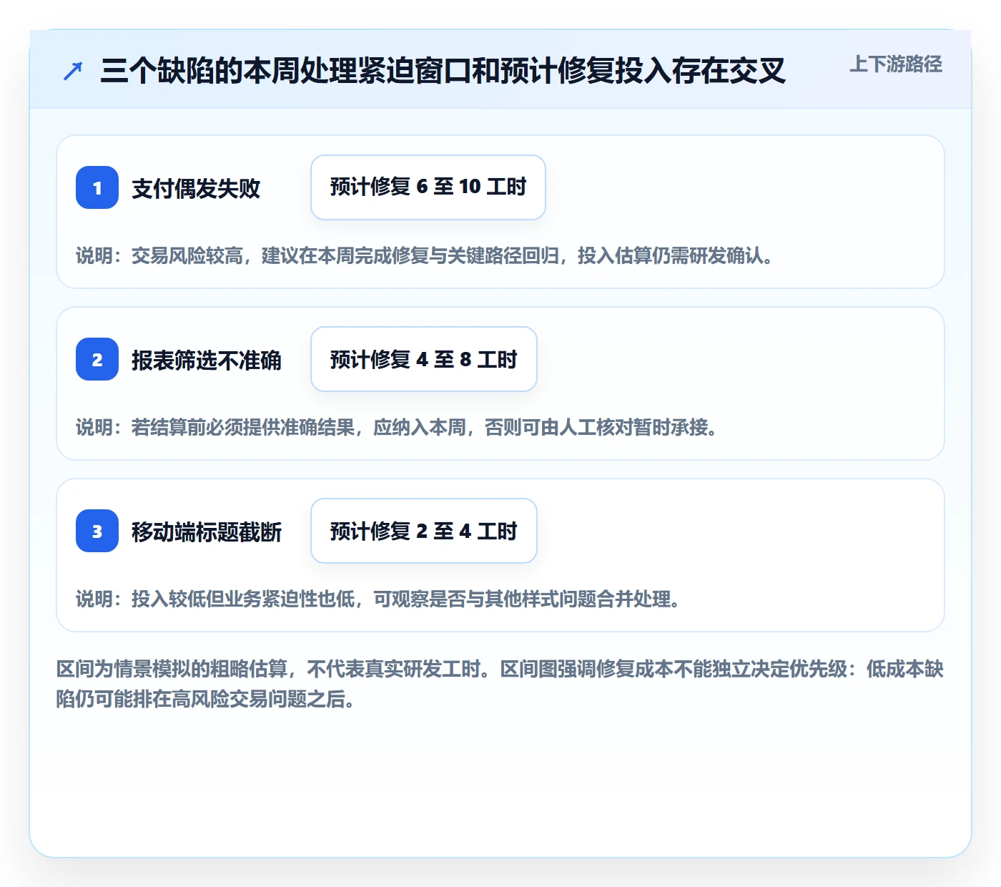Select the number 3 badge for 移动端标题截断
Image resolution: width=1001 pixels, height=887 pixels.
coord(97,531)
